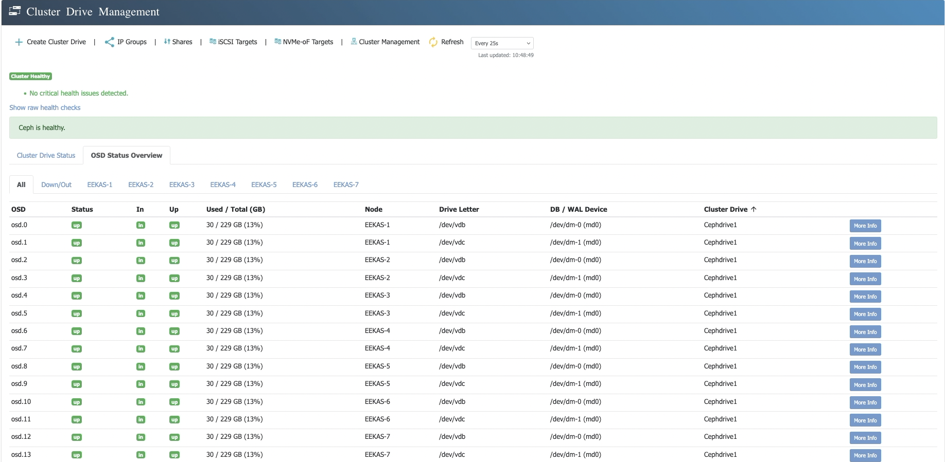Filter OSDs by EEKAS-3 tab
The height and width of the screenshot is (462, 945).
(182, 184)
